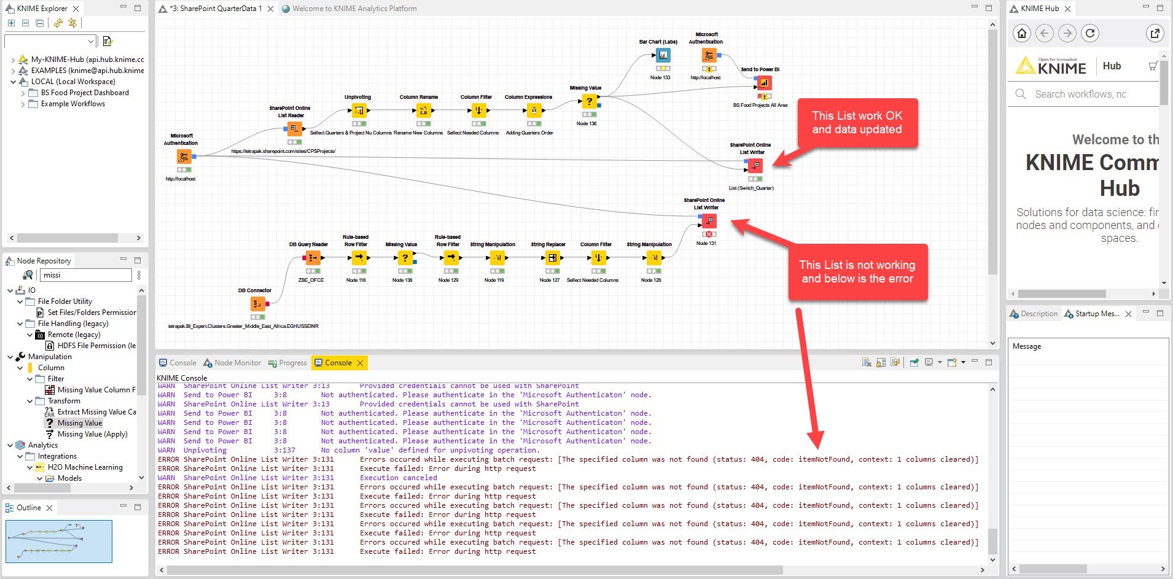Open the Progress tab

tap(287, 363)
